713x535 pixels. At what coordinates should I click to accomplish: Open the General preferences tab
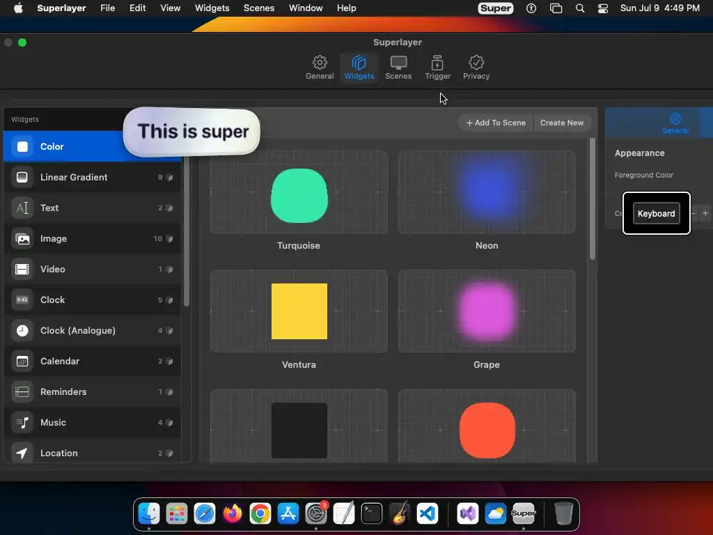(x=319, y=68)
